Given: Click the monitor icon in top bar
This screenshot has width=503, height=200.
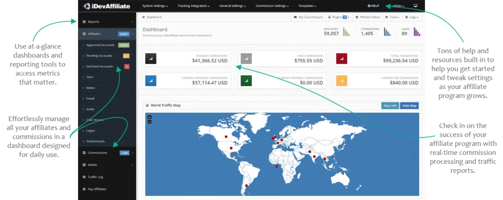Looking at the screenshot, I should point(416,6).
